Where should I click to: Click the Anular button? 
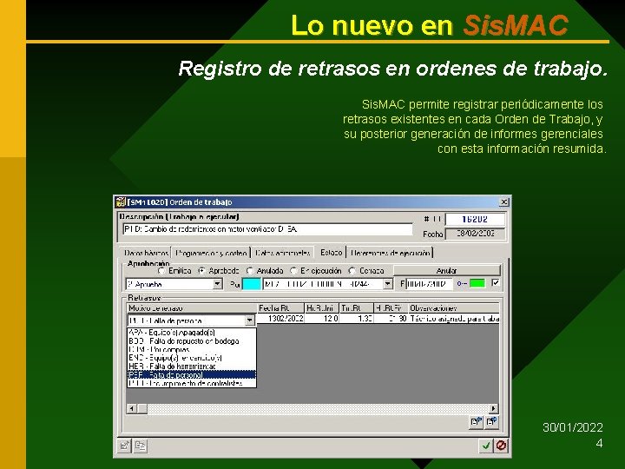(446, 270)
